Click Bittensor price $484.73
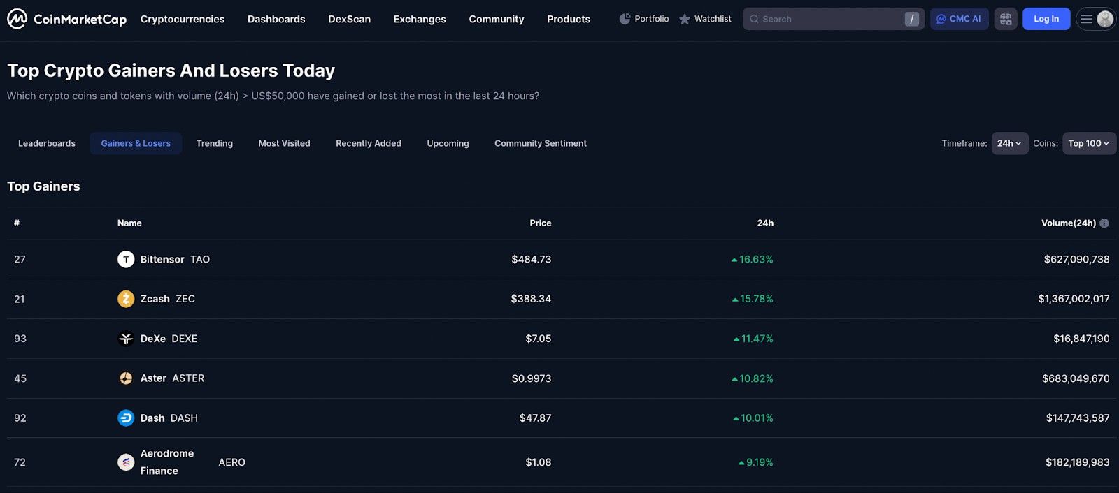Image resolution: width=1119 pixels, height=493 pixels. tap(532, 260)
